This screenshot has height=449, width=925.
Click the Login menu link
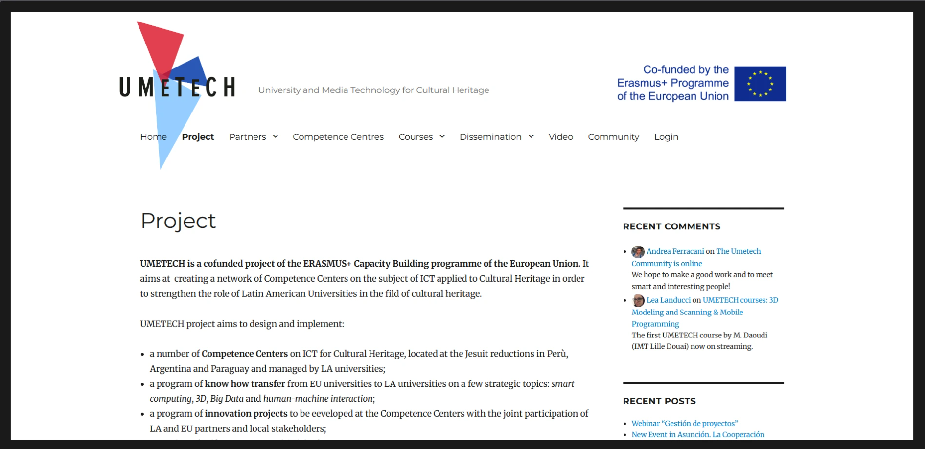click(x=666, y=137)
